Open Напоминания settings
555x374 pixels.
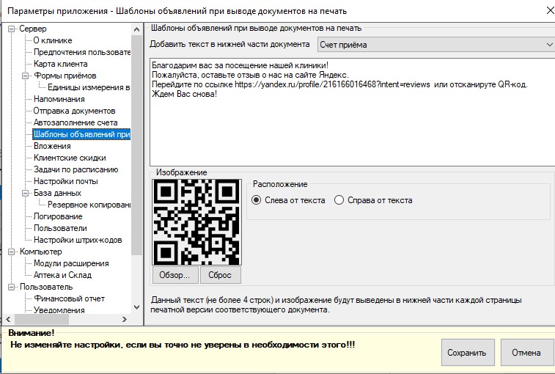point(59,99)
